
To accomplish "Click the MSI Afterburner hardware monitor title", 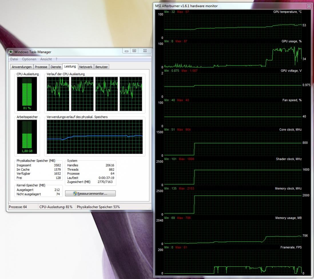I will click(x=186, y=6).
